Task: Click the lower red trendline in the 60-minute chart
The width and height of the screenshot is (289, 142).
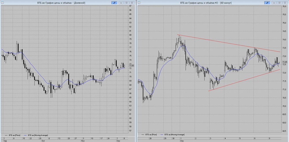Action: coord(244,80)
